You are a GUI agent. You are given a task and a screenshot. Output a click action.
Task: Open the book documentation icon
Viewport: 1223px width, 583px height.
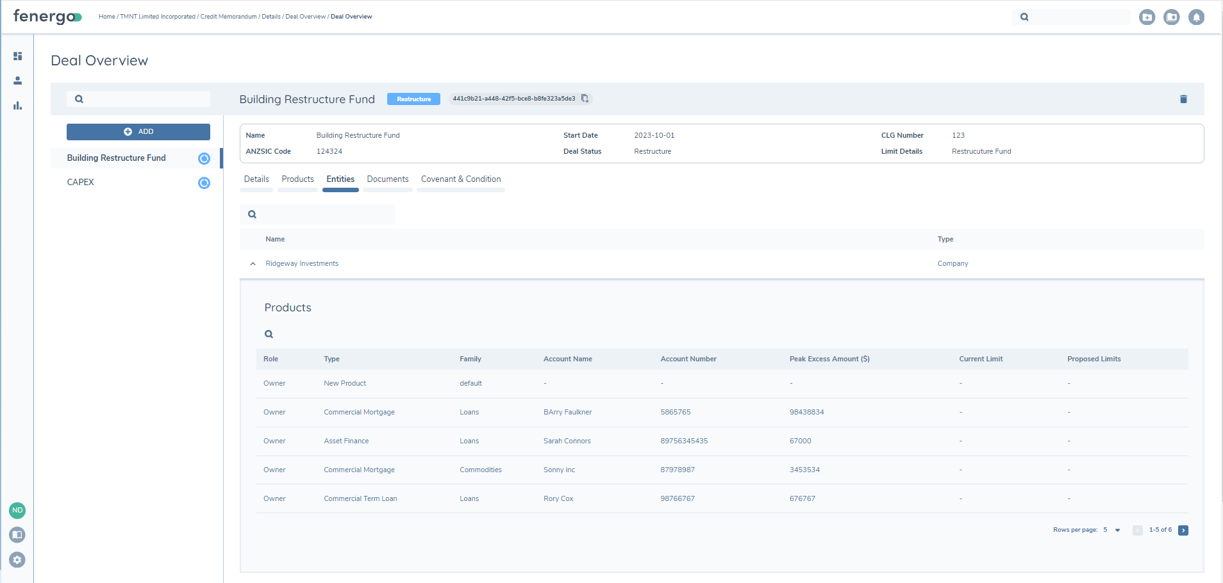pos(17,535)
